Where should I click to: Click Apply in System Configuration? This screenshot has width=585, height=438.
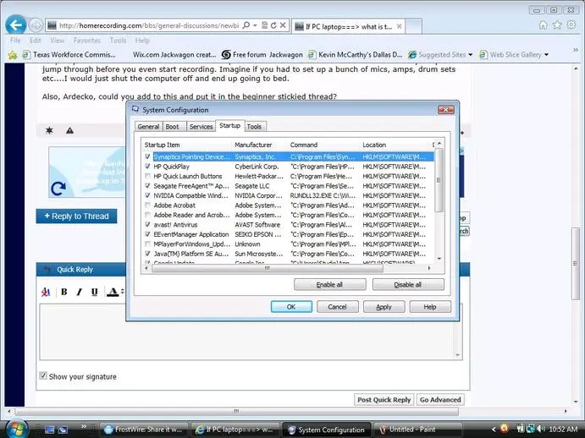tap(384, 307)
